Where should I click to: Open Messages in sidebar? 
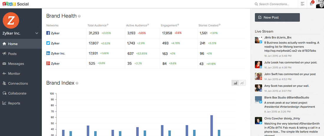coord(21,64)
